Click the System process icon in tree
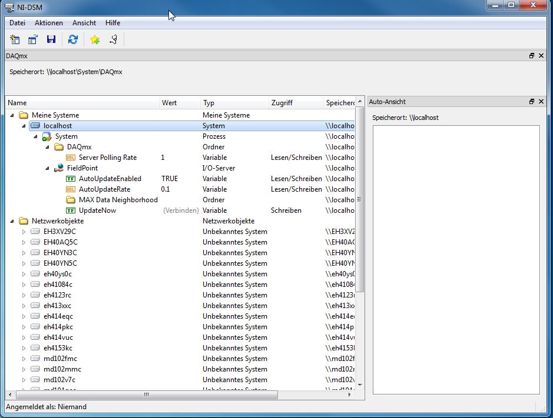Viewport: 553px width, 418px height. click(47, 136)
